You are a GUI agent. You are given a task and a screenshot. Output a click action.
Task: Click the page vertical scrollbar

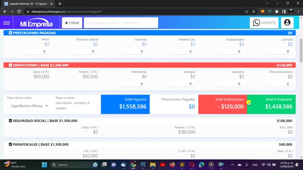[x=301, y=50]
